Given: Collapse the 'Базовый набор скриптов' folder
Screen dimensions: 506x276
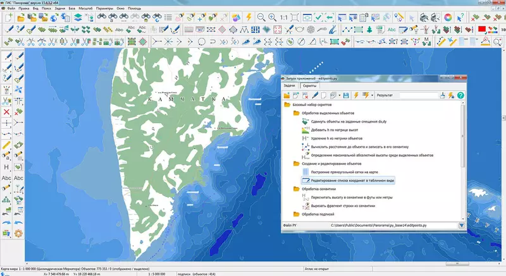Looking at the screenshot, I should pyautogui.click(x=287, y=105).
